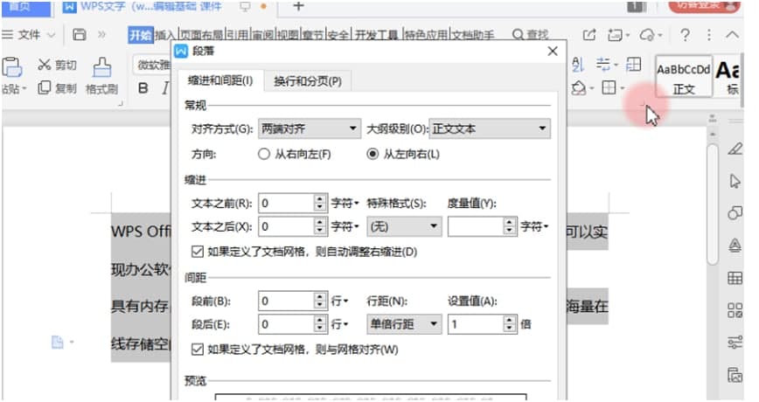
Task: Click the 文本之前 spinner arrows
Action: click(x=319, y=203)
